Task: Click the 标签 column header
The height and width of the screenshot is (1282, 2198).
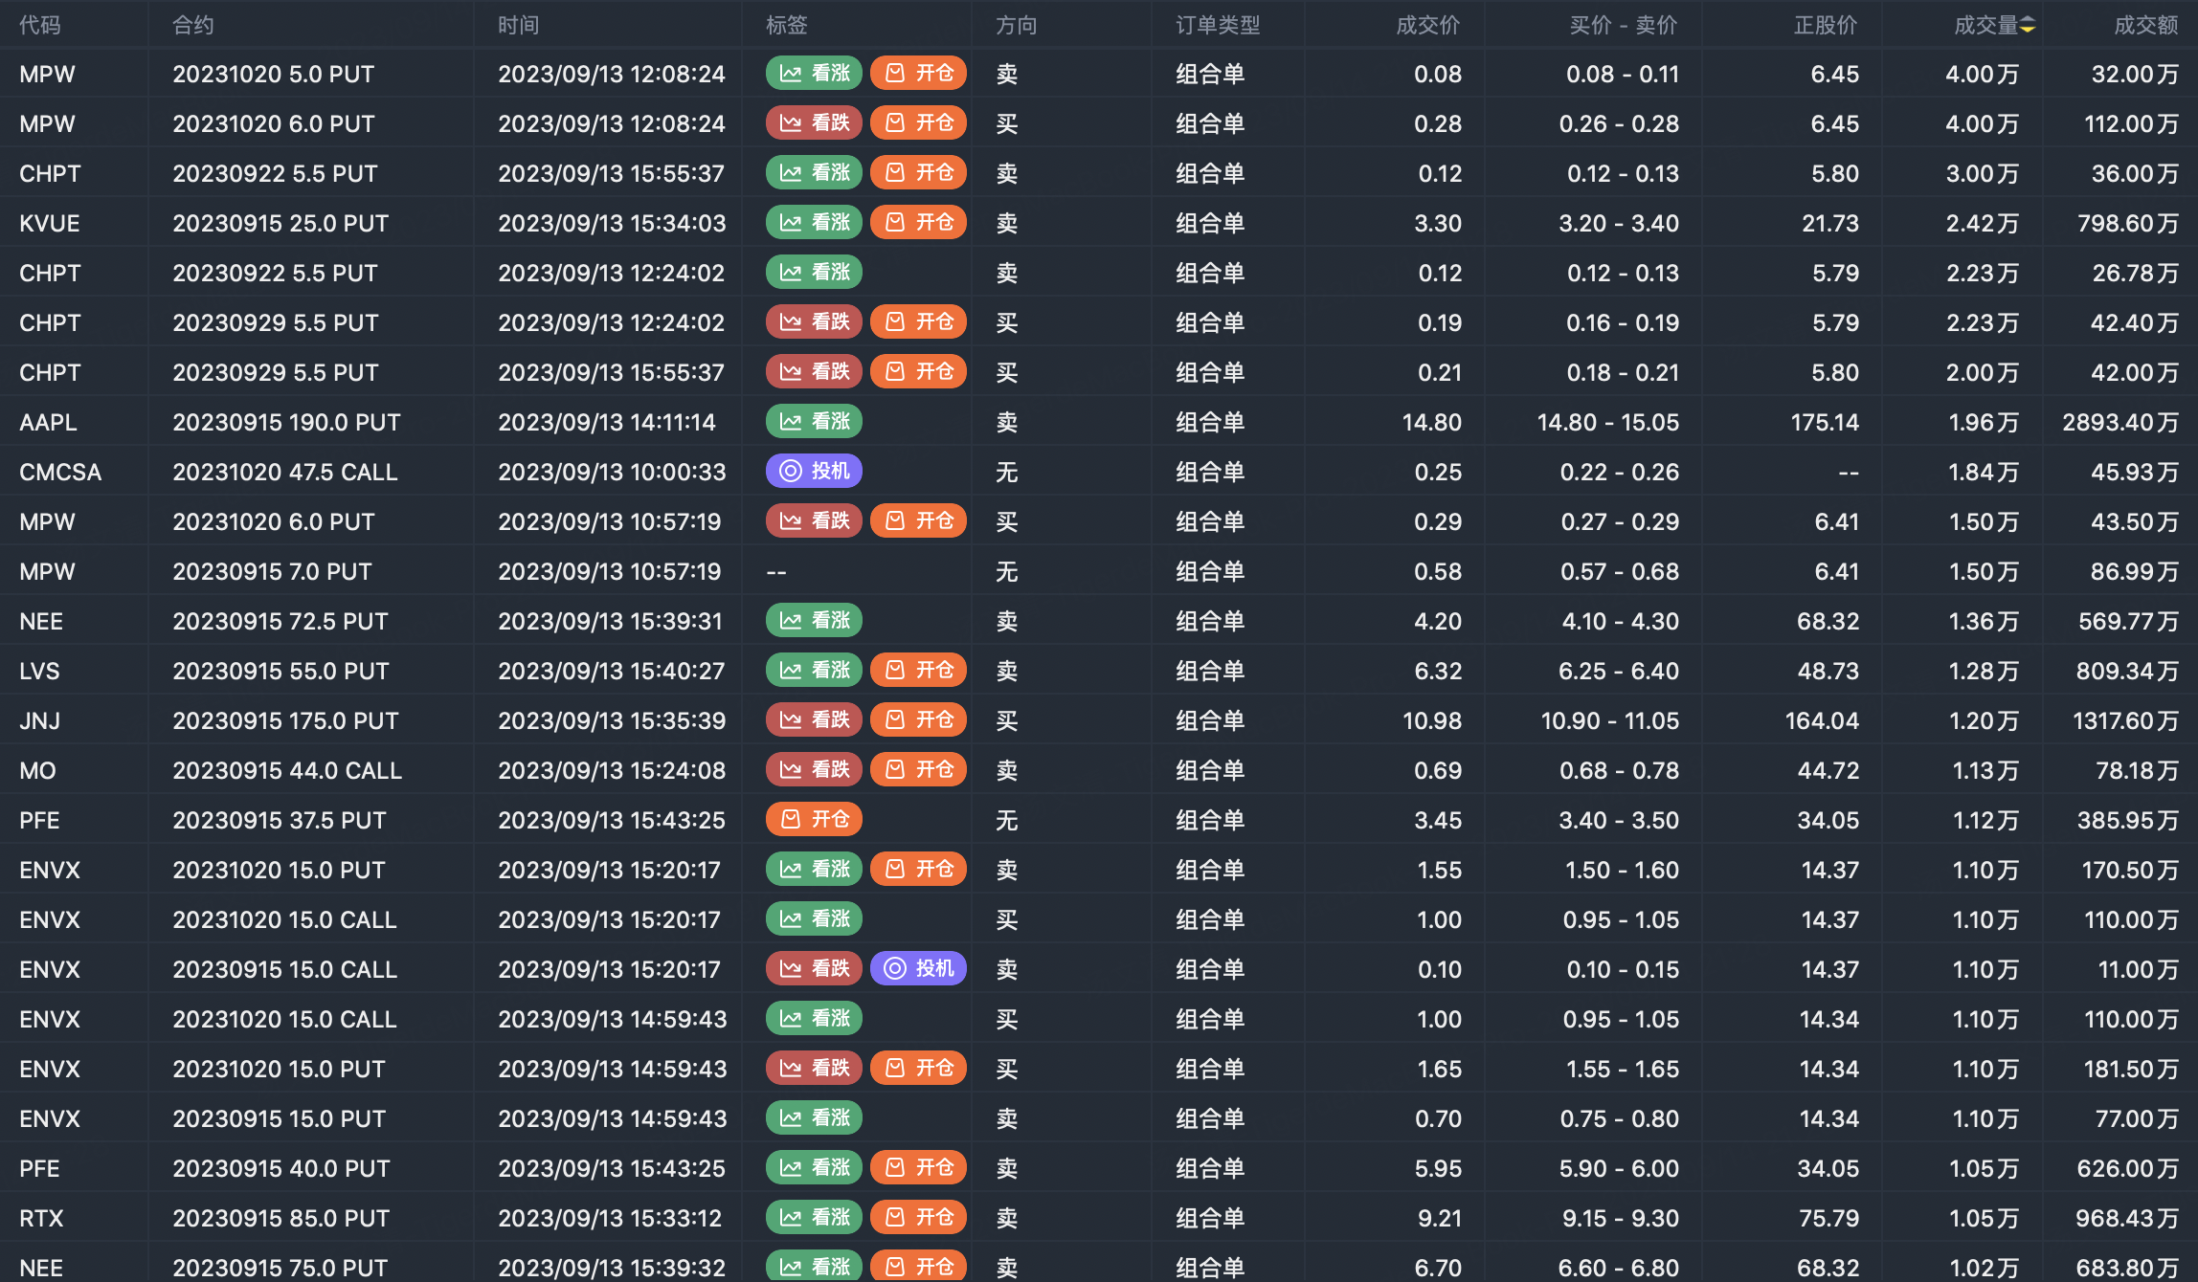Action: 787,26
